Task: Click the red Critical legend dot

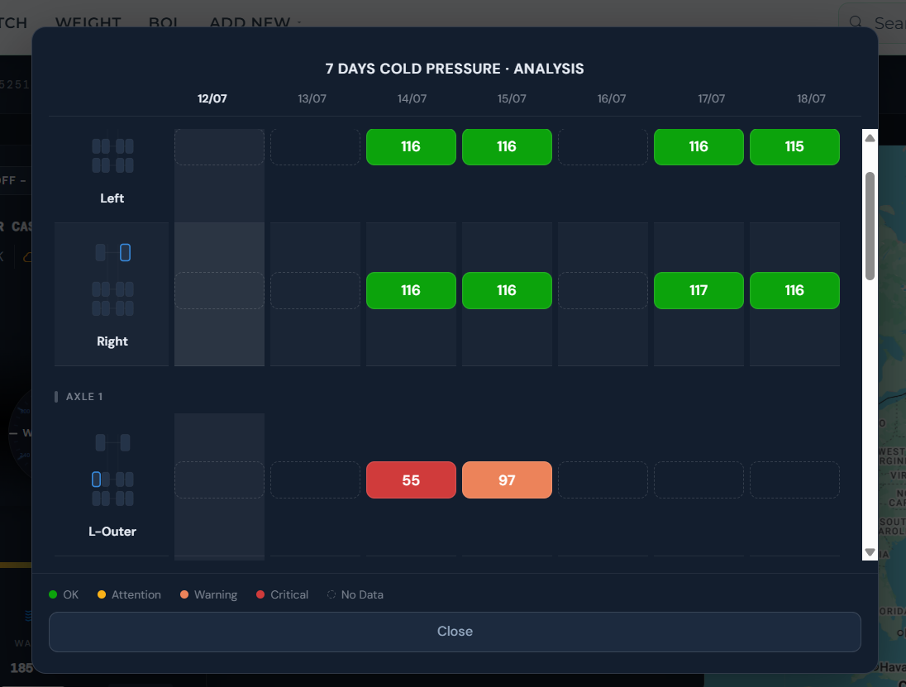Action: click(260, 594)
